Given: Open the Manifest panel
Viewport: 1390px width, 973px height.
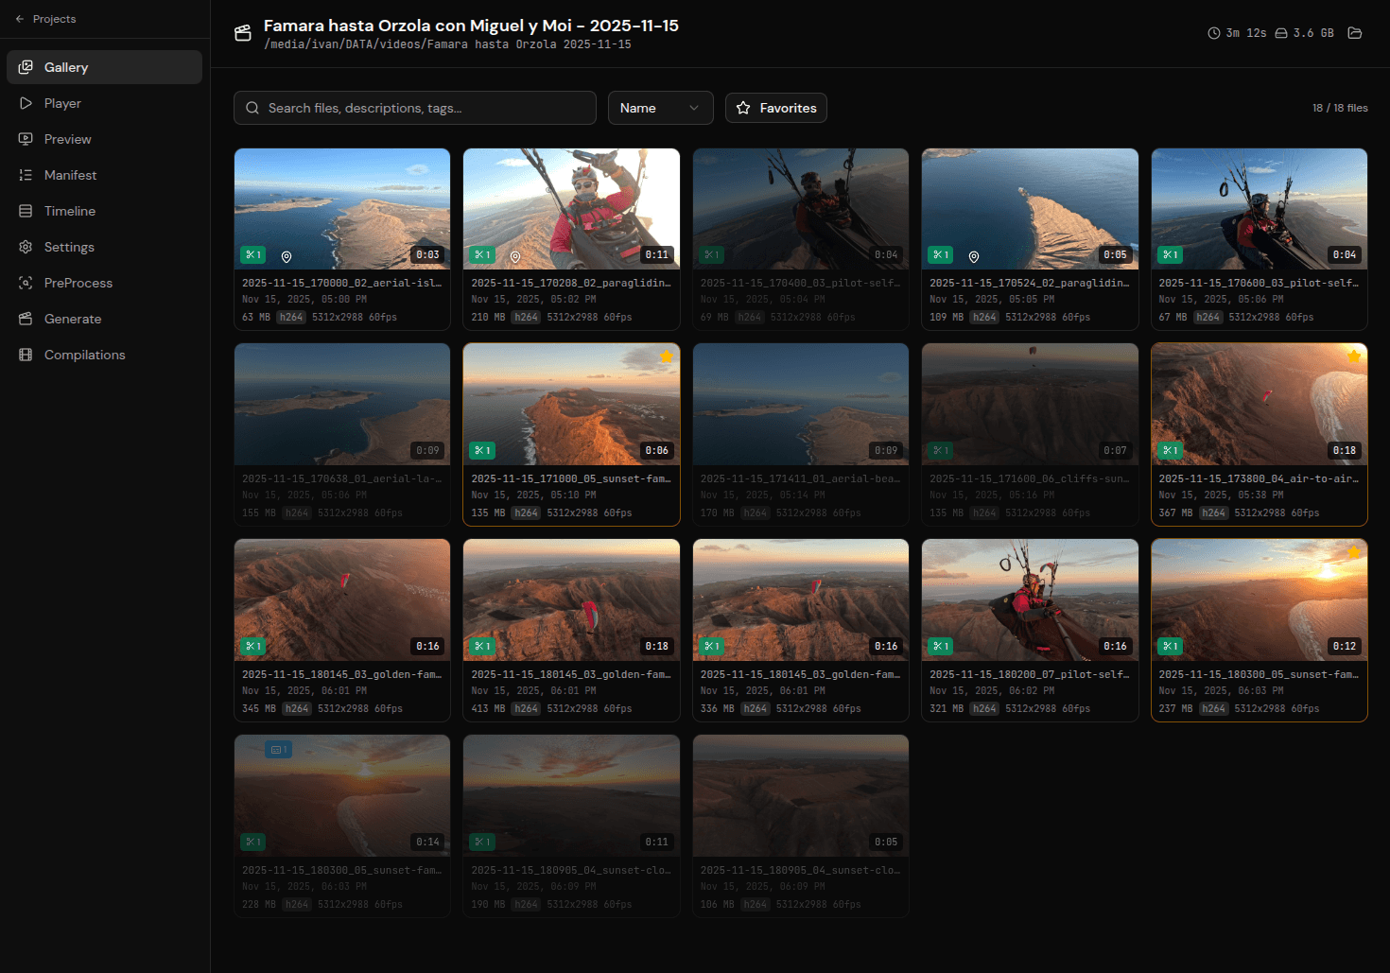Looking at the screenshot, I should click(70, 175).
